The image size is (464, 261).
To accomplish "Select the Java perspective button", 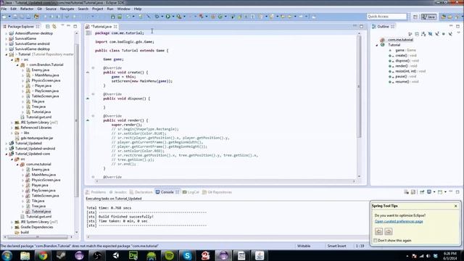I will (x=428, y=17).
